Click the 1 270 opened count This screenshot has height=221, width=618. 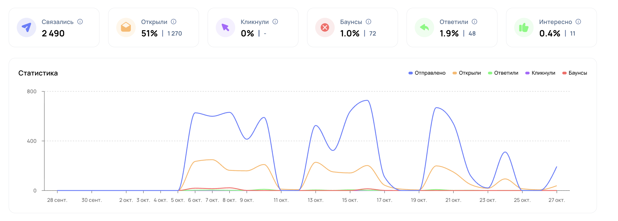(x=175, y=33)
